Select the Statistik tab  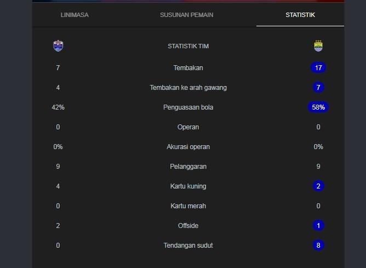[300, 15]
